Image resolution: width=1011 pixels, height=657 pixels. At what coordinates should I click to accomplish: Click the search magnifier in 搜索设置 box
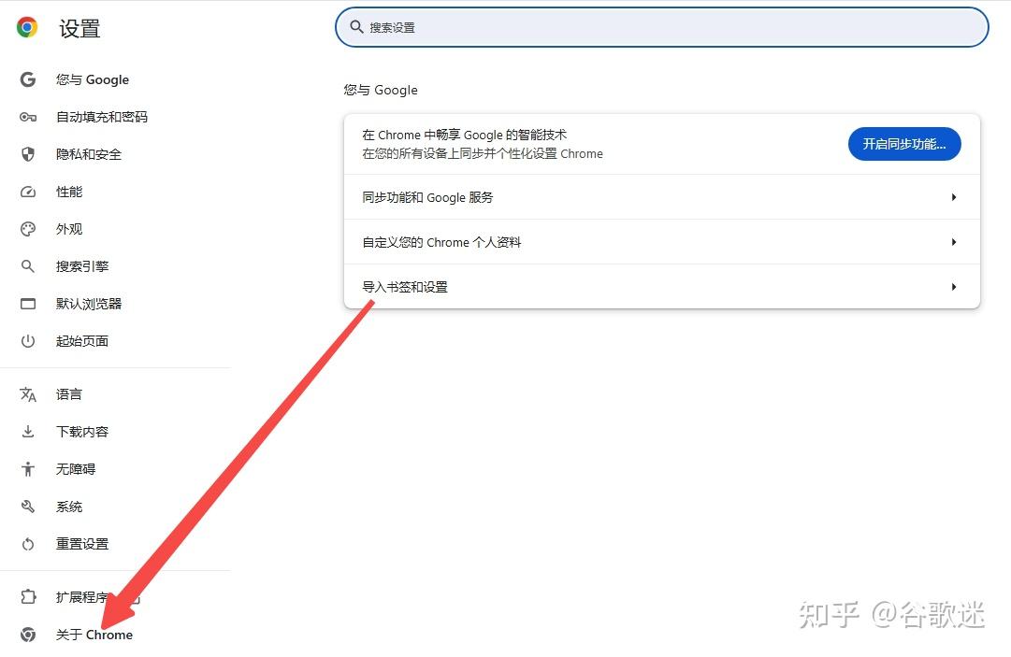coord(356,27)
